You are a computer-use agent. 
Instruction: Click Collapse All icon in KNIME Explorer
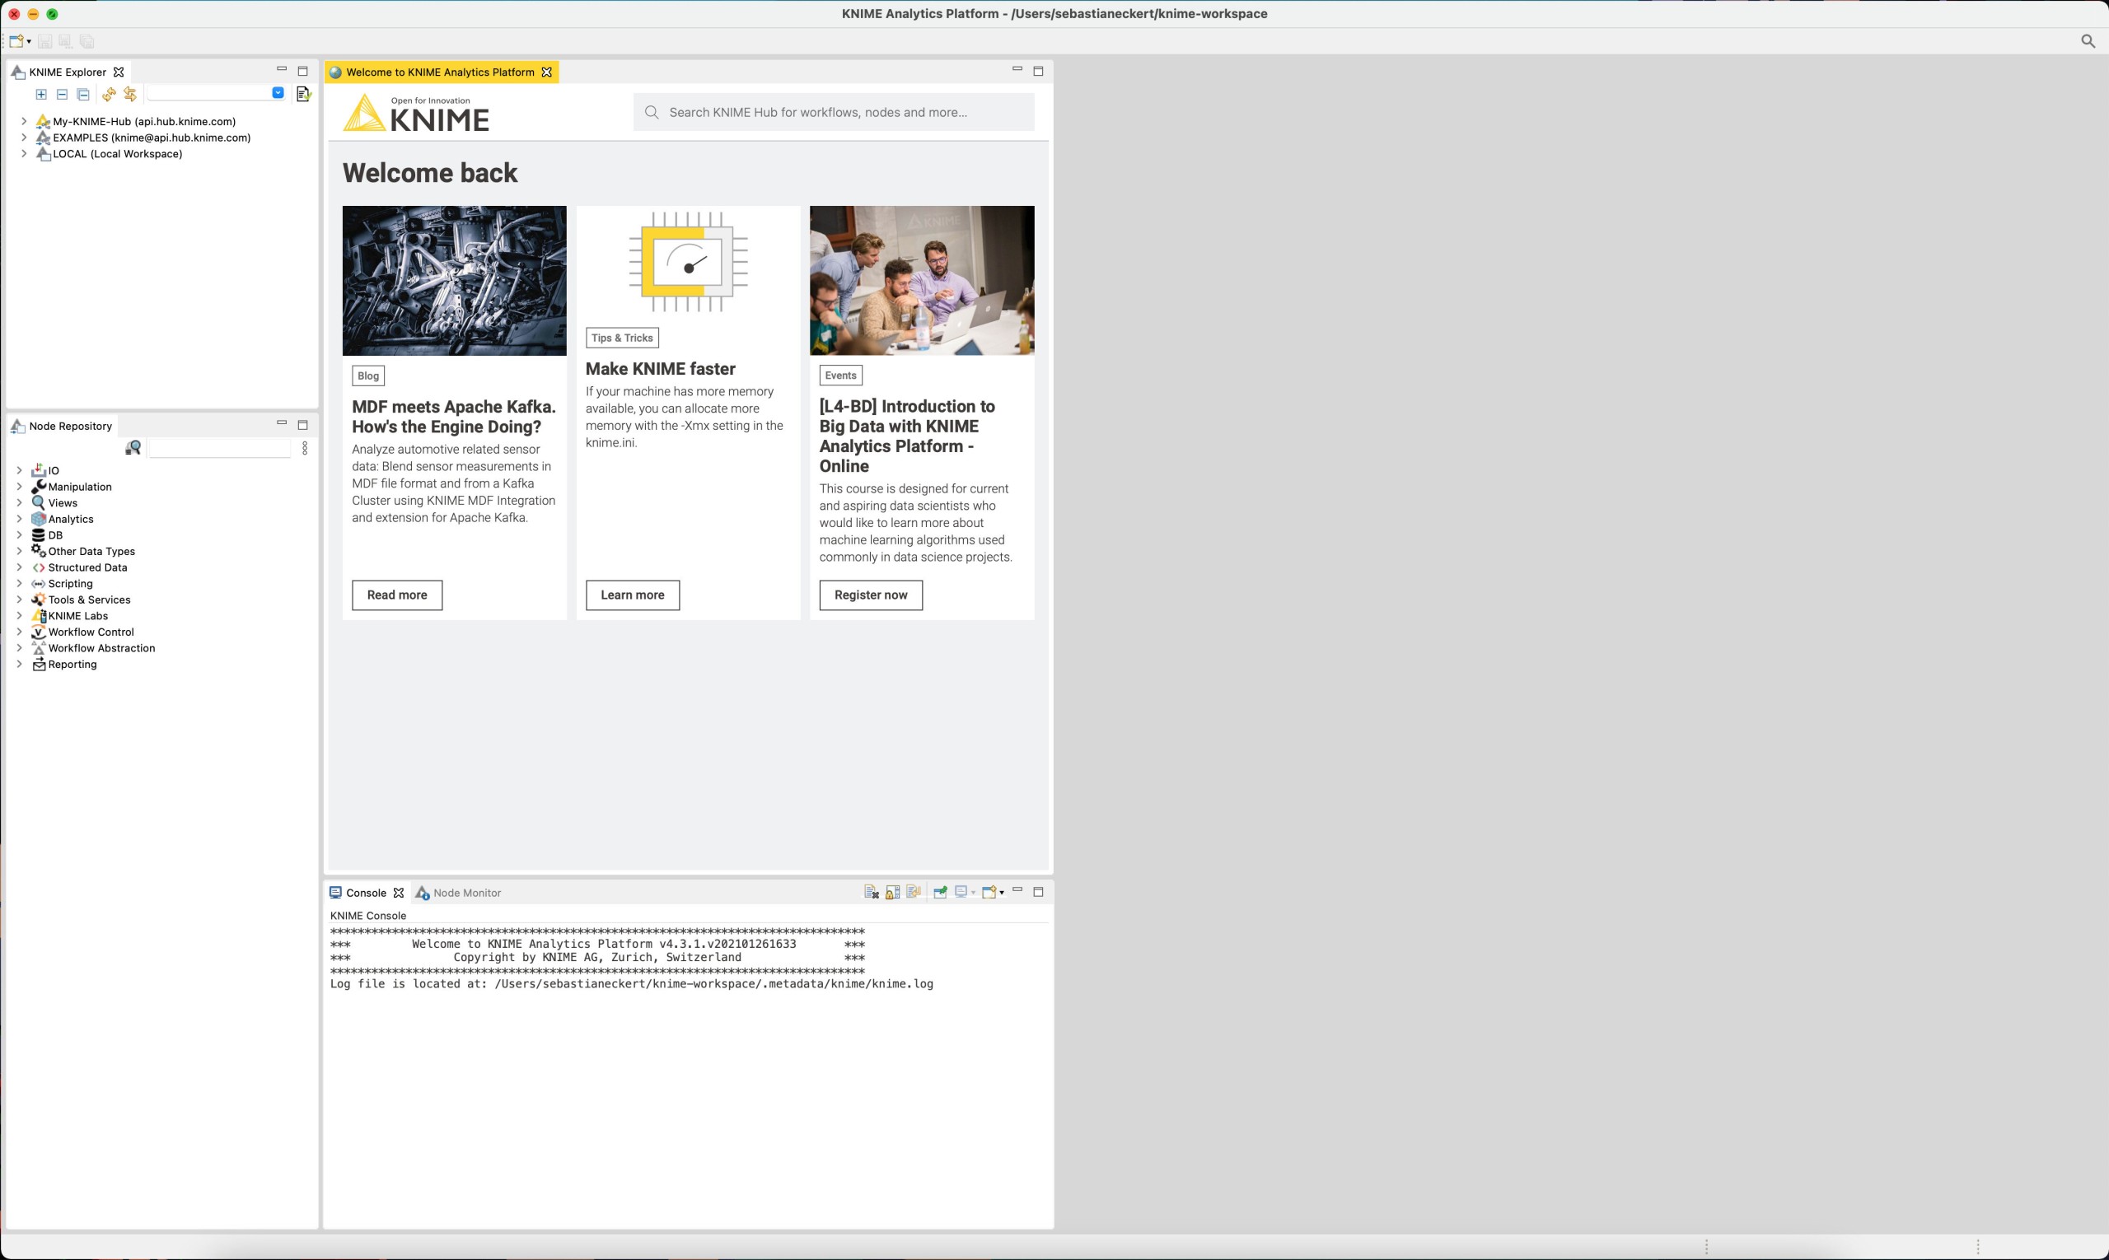(x=83, y=94)
